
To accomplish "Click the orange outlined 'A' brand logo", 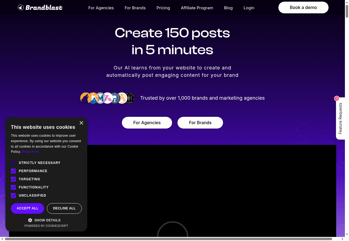I will tap(122, 98).
